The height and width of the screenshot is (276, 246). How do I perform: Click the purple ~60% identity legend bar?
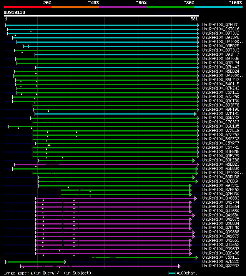point(123,7)
